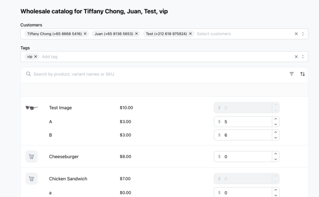Clear all tags in Tags field
The width and height of the screenshot is (319, 197).
pos(296,57)
